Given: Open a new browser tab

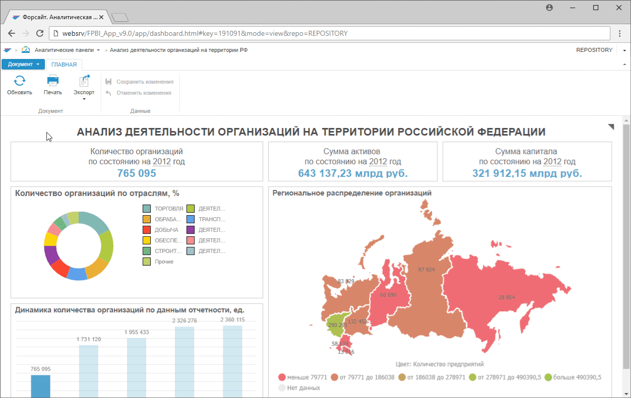Looking at the screenshot, I should click(x=120, y=18).
